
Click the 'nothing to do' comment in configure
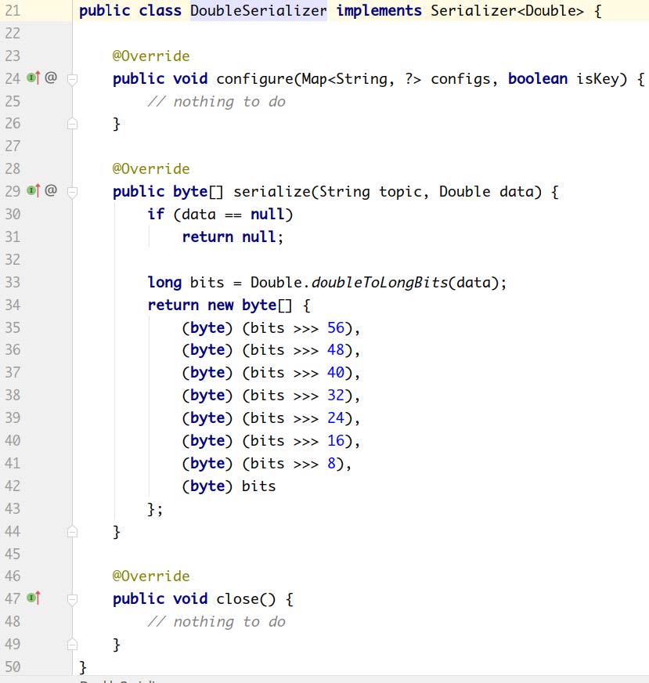click(x=216, y=102)
